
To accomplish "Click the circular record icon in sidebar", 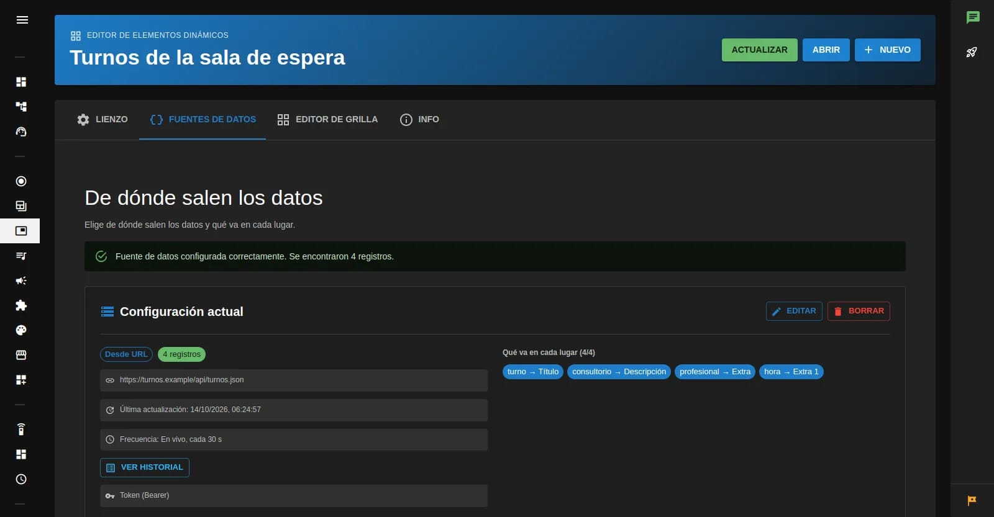I will pos(21,181).
